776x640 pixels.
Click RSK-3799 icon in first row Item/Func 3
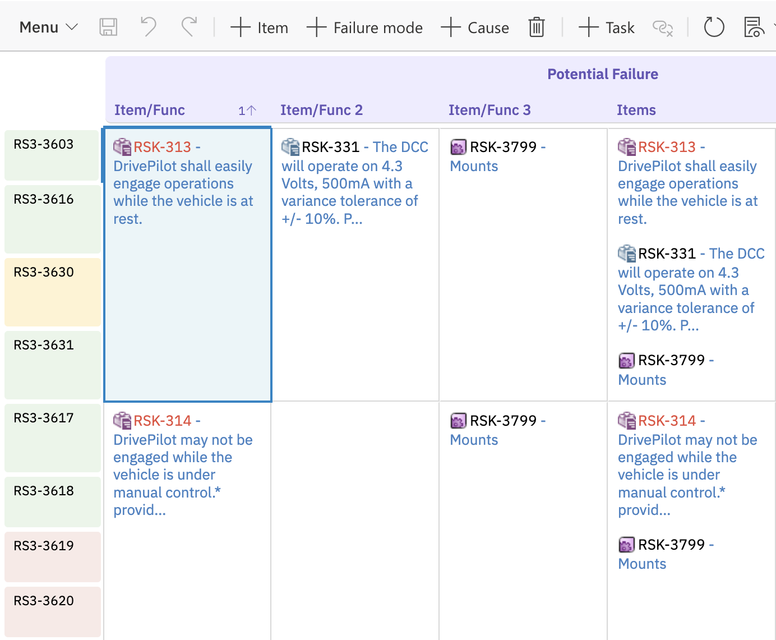tap(459, 148)
